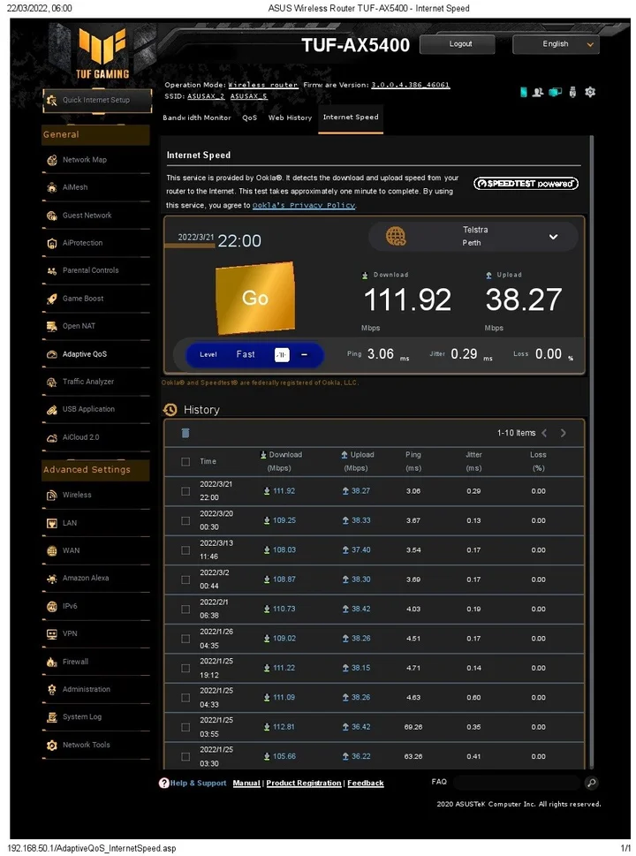
Task: Open the English language dropdown
Action: (556, 44)
